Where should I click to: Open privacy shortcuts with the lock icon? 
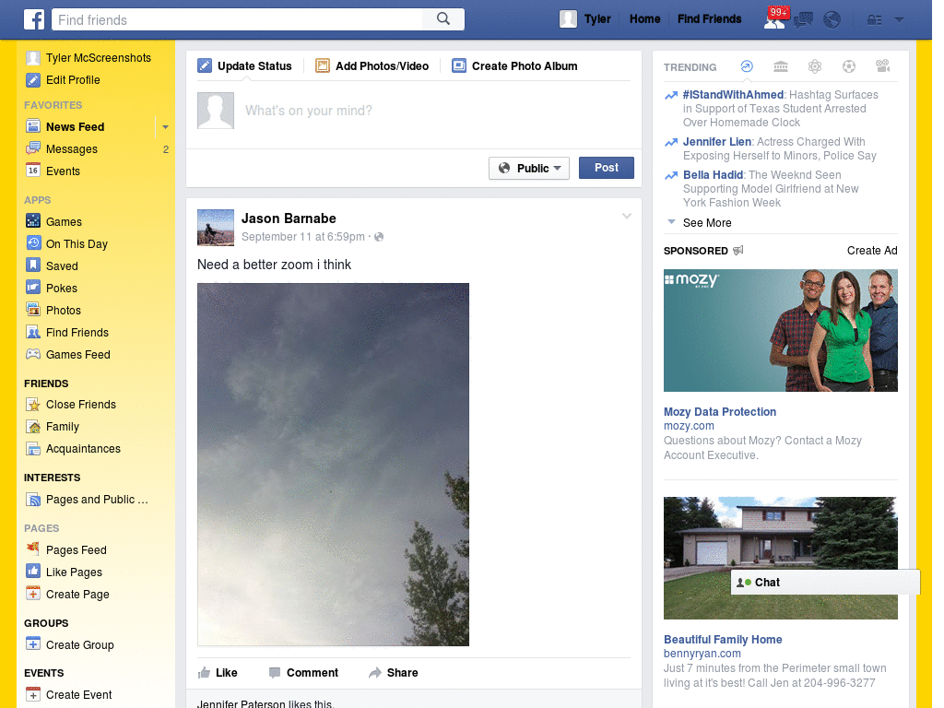[x=874, y=18]
